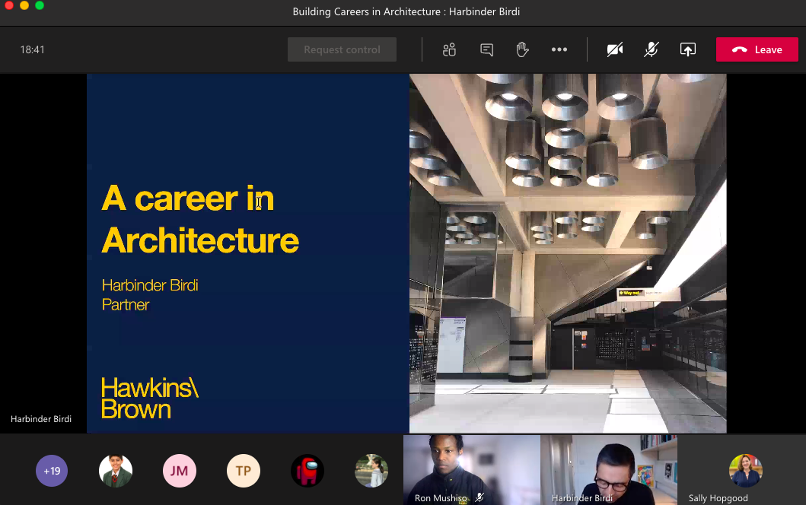Raise your hand
Image resolution: width=806 pixels, height=505 pixels.
(522, 50)
